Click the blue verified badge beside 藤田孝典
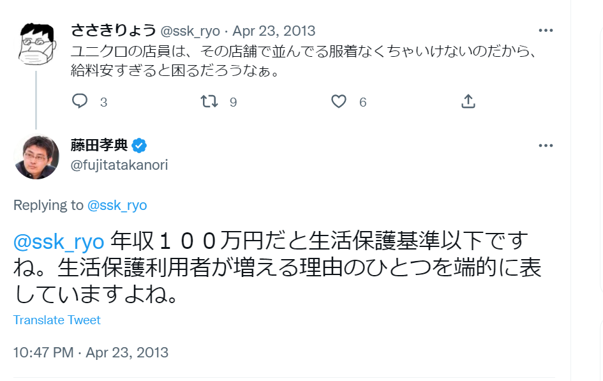The image size is (603, 381). click(140, 145)
